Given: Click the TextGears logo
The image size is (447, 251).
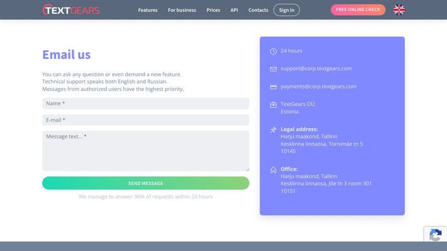Looking at the screenshot, I should (x=71, y=10).
